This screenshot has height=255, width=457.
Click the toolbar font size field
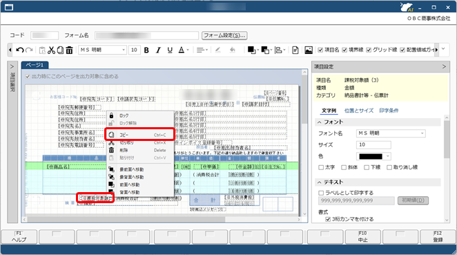(135, 50)
